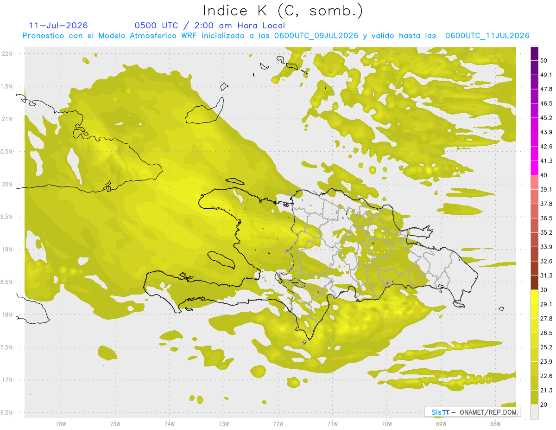Select the date label '11-Jul-2026'
Viewport: 556px width, 430px height.
(x=58, y=26)
